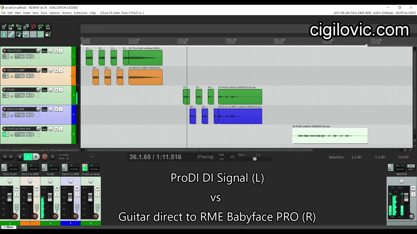Arm record on Direct to RME track

coord(5,109)
